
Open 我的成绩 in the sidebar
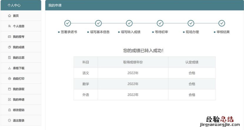pos(21,47)
